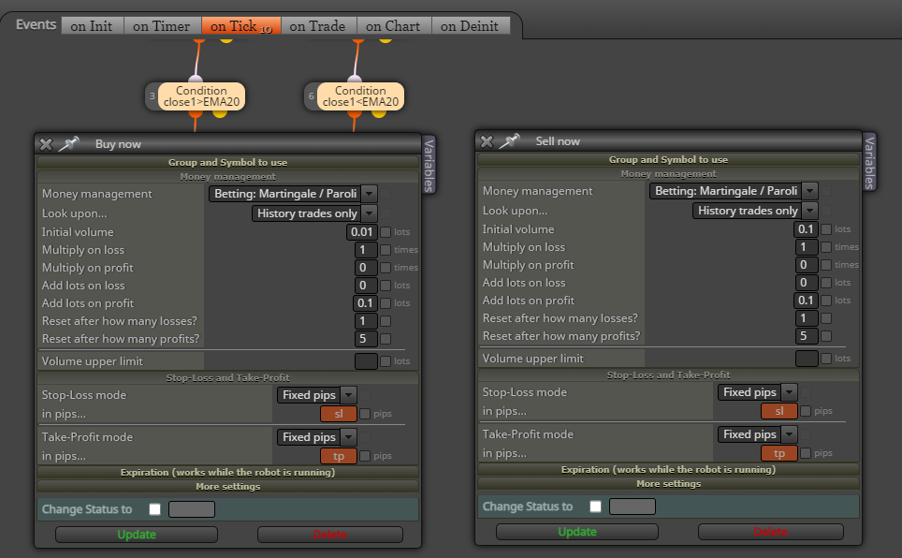Switch to the on Init event tab
Viewport: 902px width, 558px height.
[92, 26]
